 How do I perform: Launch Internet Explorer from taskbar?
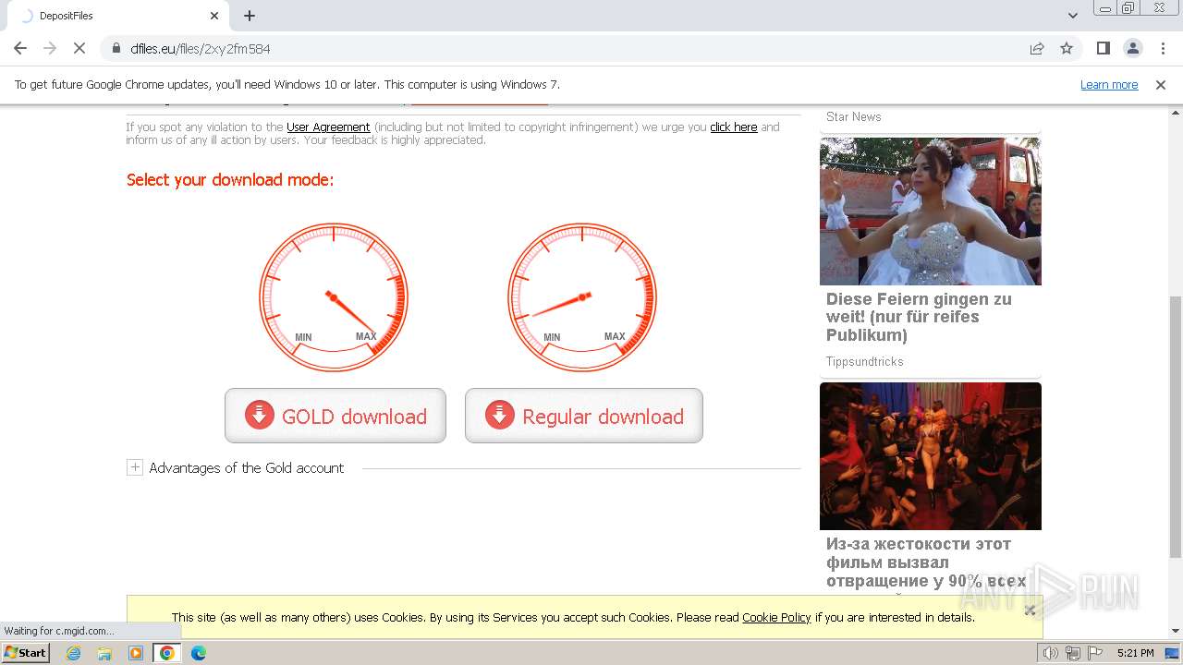(x=74, y=653)
